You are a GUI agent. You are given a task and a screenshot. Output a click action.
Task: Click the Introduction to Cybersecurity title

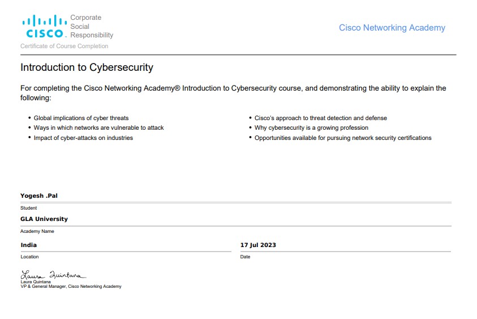pos(87,67)
